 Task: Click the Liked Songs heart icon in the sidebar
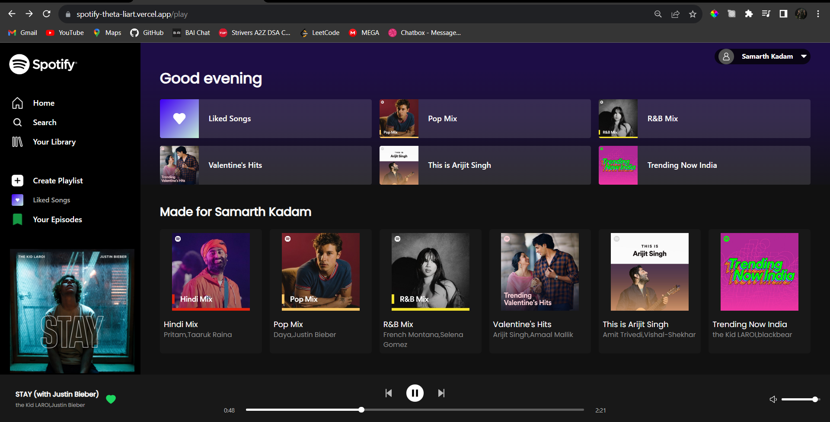click(17, 200)
